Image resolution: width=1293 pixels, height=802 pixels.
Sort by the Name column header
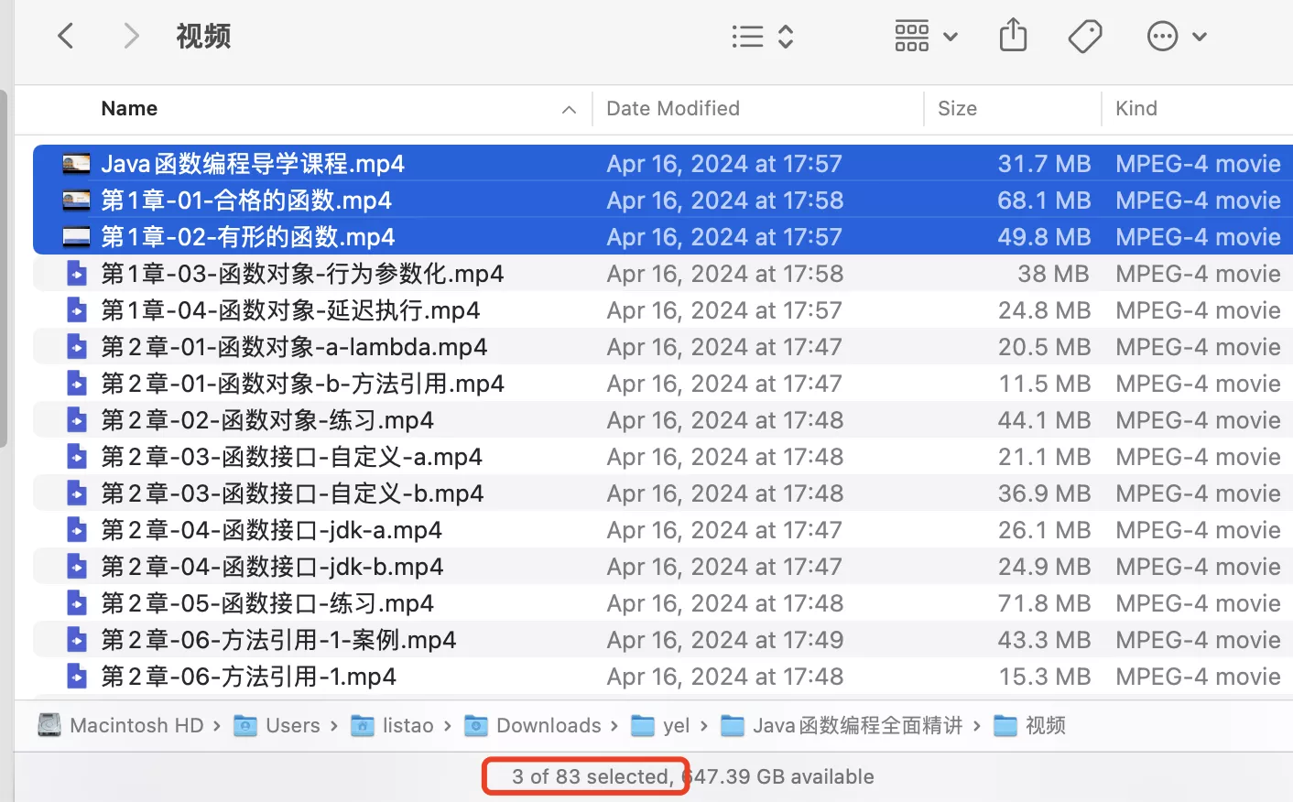[x=129, y=109]
